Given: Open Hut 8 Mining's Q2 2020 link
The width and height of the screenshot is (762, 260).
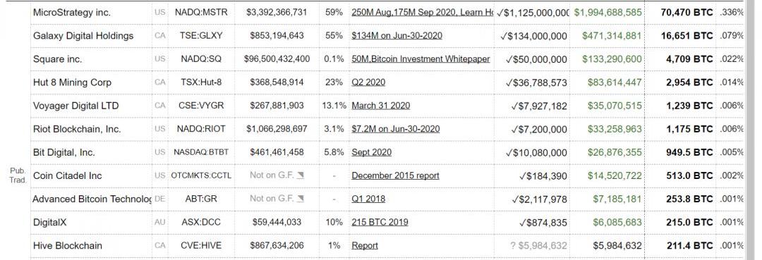Looking at the screenshot, I should [x=368, y=82].
